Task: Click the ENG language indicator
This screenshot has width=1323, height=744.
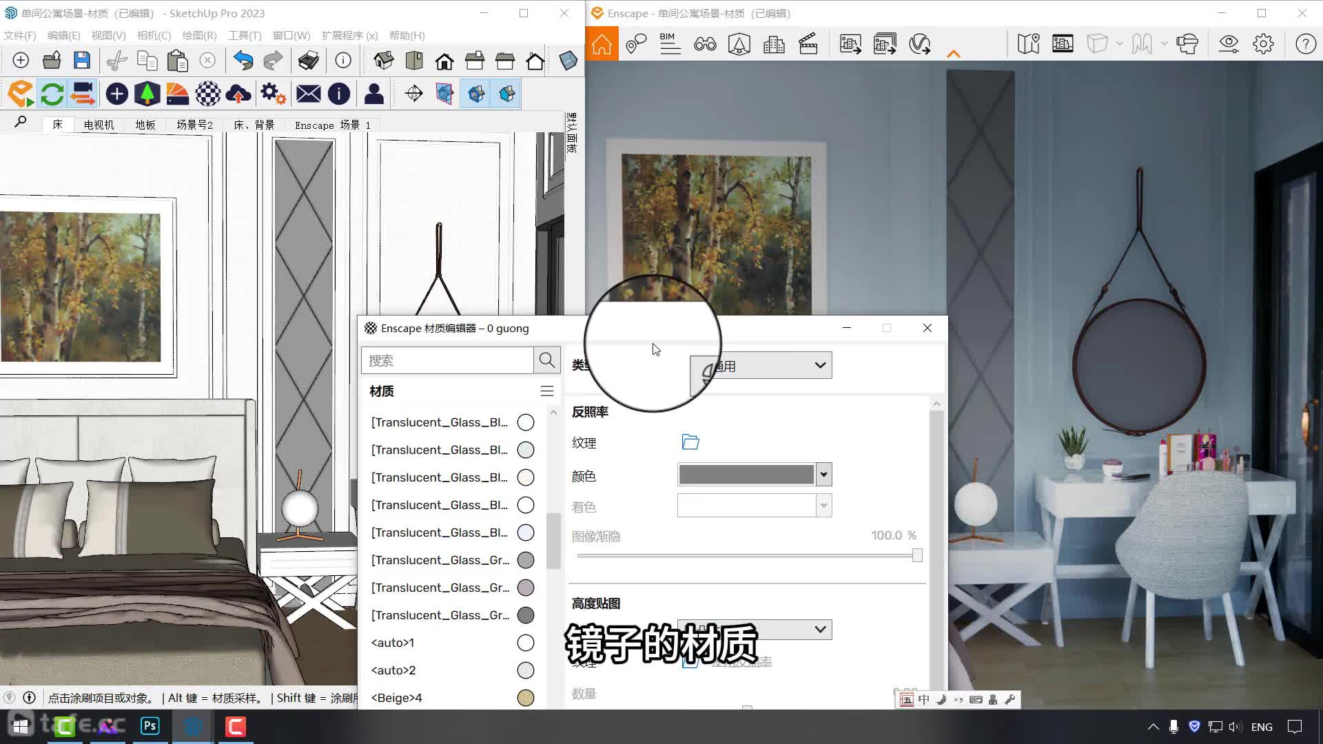Action: [1262, 727]
